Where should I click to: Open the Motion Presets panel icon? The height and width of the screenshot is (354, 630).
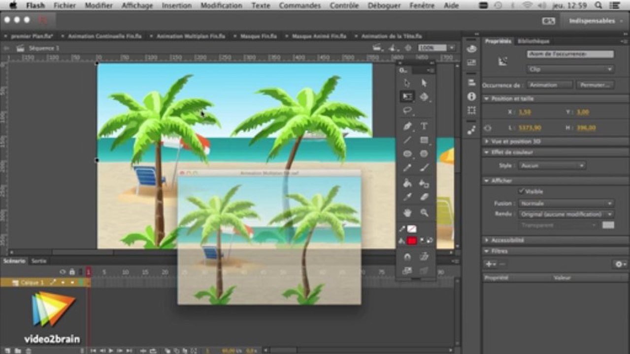pos(471,130)
